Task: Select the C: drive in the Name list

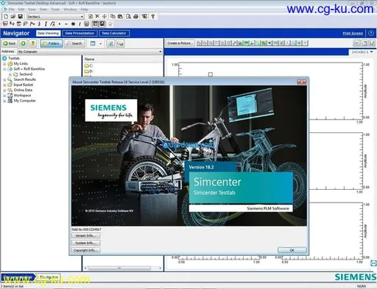Action: coord(88,65)
